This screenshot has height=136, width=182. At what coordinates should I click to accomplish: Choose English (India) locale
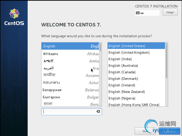coord(136,59)
